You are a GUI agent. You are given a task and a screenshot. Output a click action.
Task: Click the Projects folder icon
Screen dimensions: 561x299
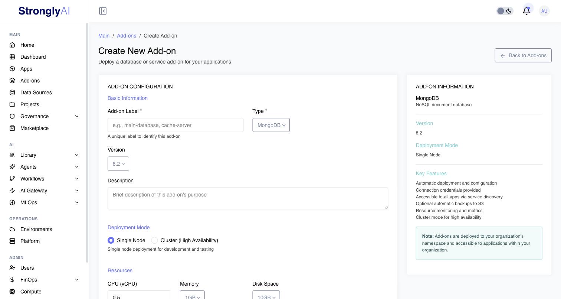(x=12, y=104)
